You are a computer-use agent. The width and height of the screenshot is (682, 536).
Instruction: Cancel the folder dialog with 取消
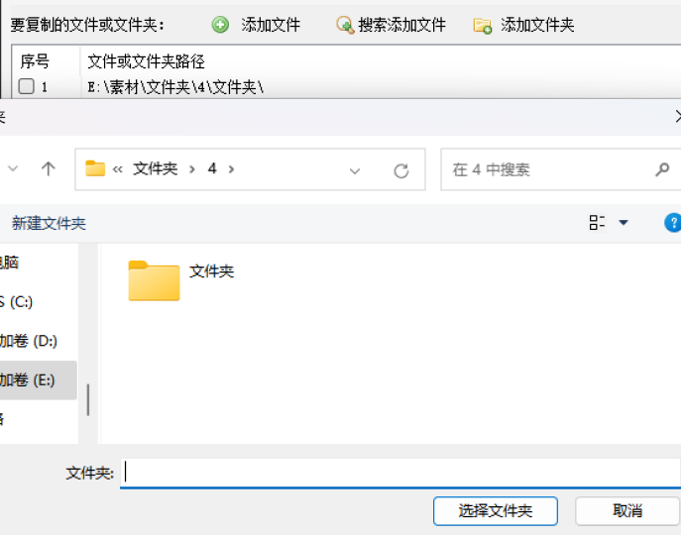(x=627, y=511)
